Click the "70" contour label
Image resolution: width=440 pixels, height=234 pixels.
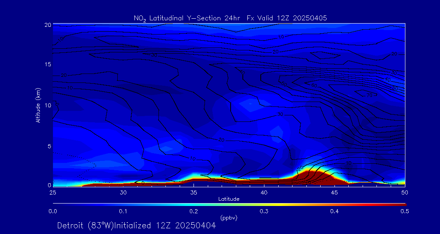(369, 95)
